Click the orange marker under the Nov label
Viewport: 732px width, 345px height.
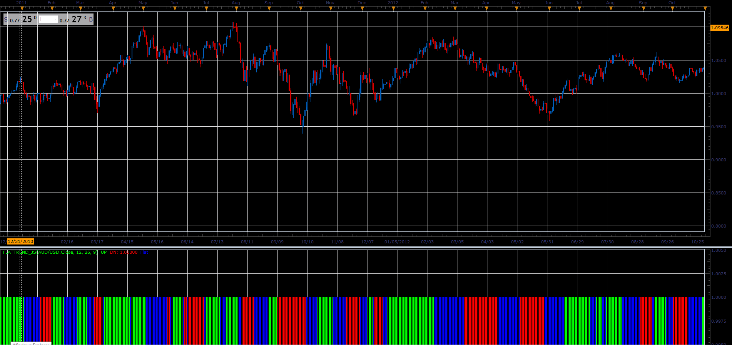click(331, 8)
